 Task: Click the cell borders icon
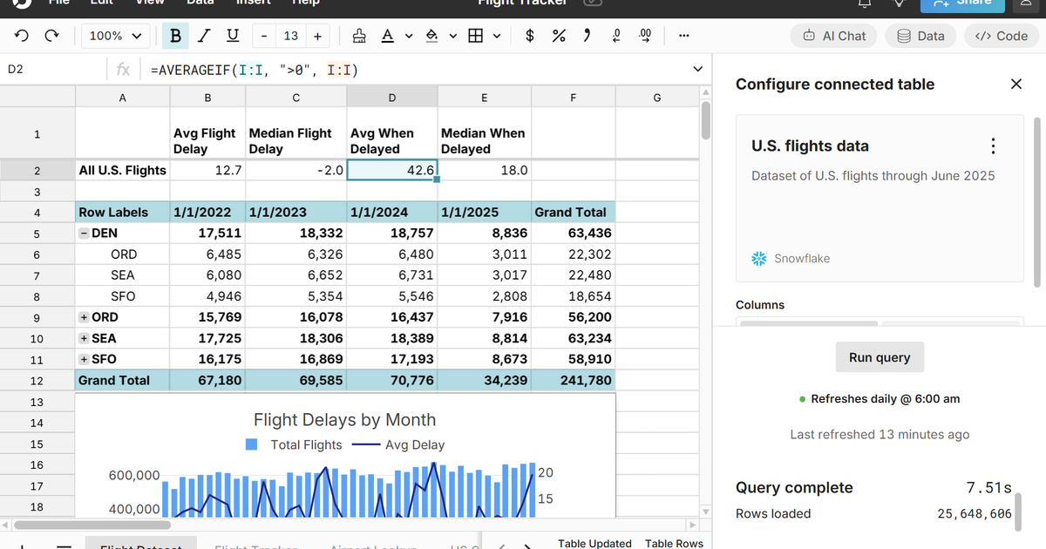tap(475, 36)
